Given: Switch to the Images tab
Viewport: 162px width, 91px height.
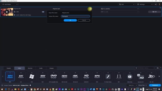Looking at the screenshot, I should [52, 68].
